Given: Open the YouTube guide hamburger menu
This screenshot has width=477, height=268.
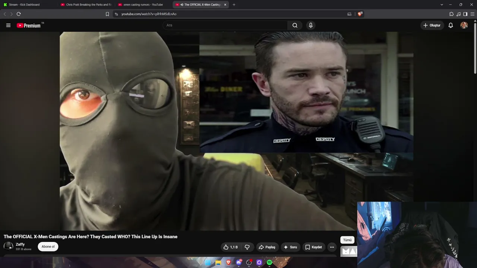Looking at the screenshot, I should [8, 25].
